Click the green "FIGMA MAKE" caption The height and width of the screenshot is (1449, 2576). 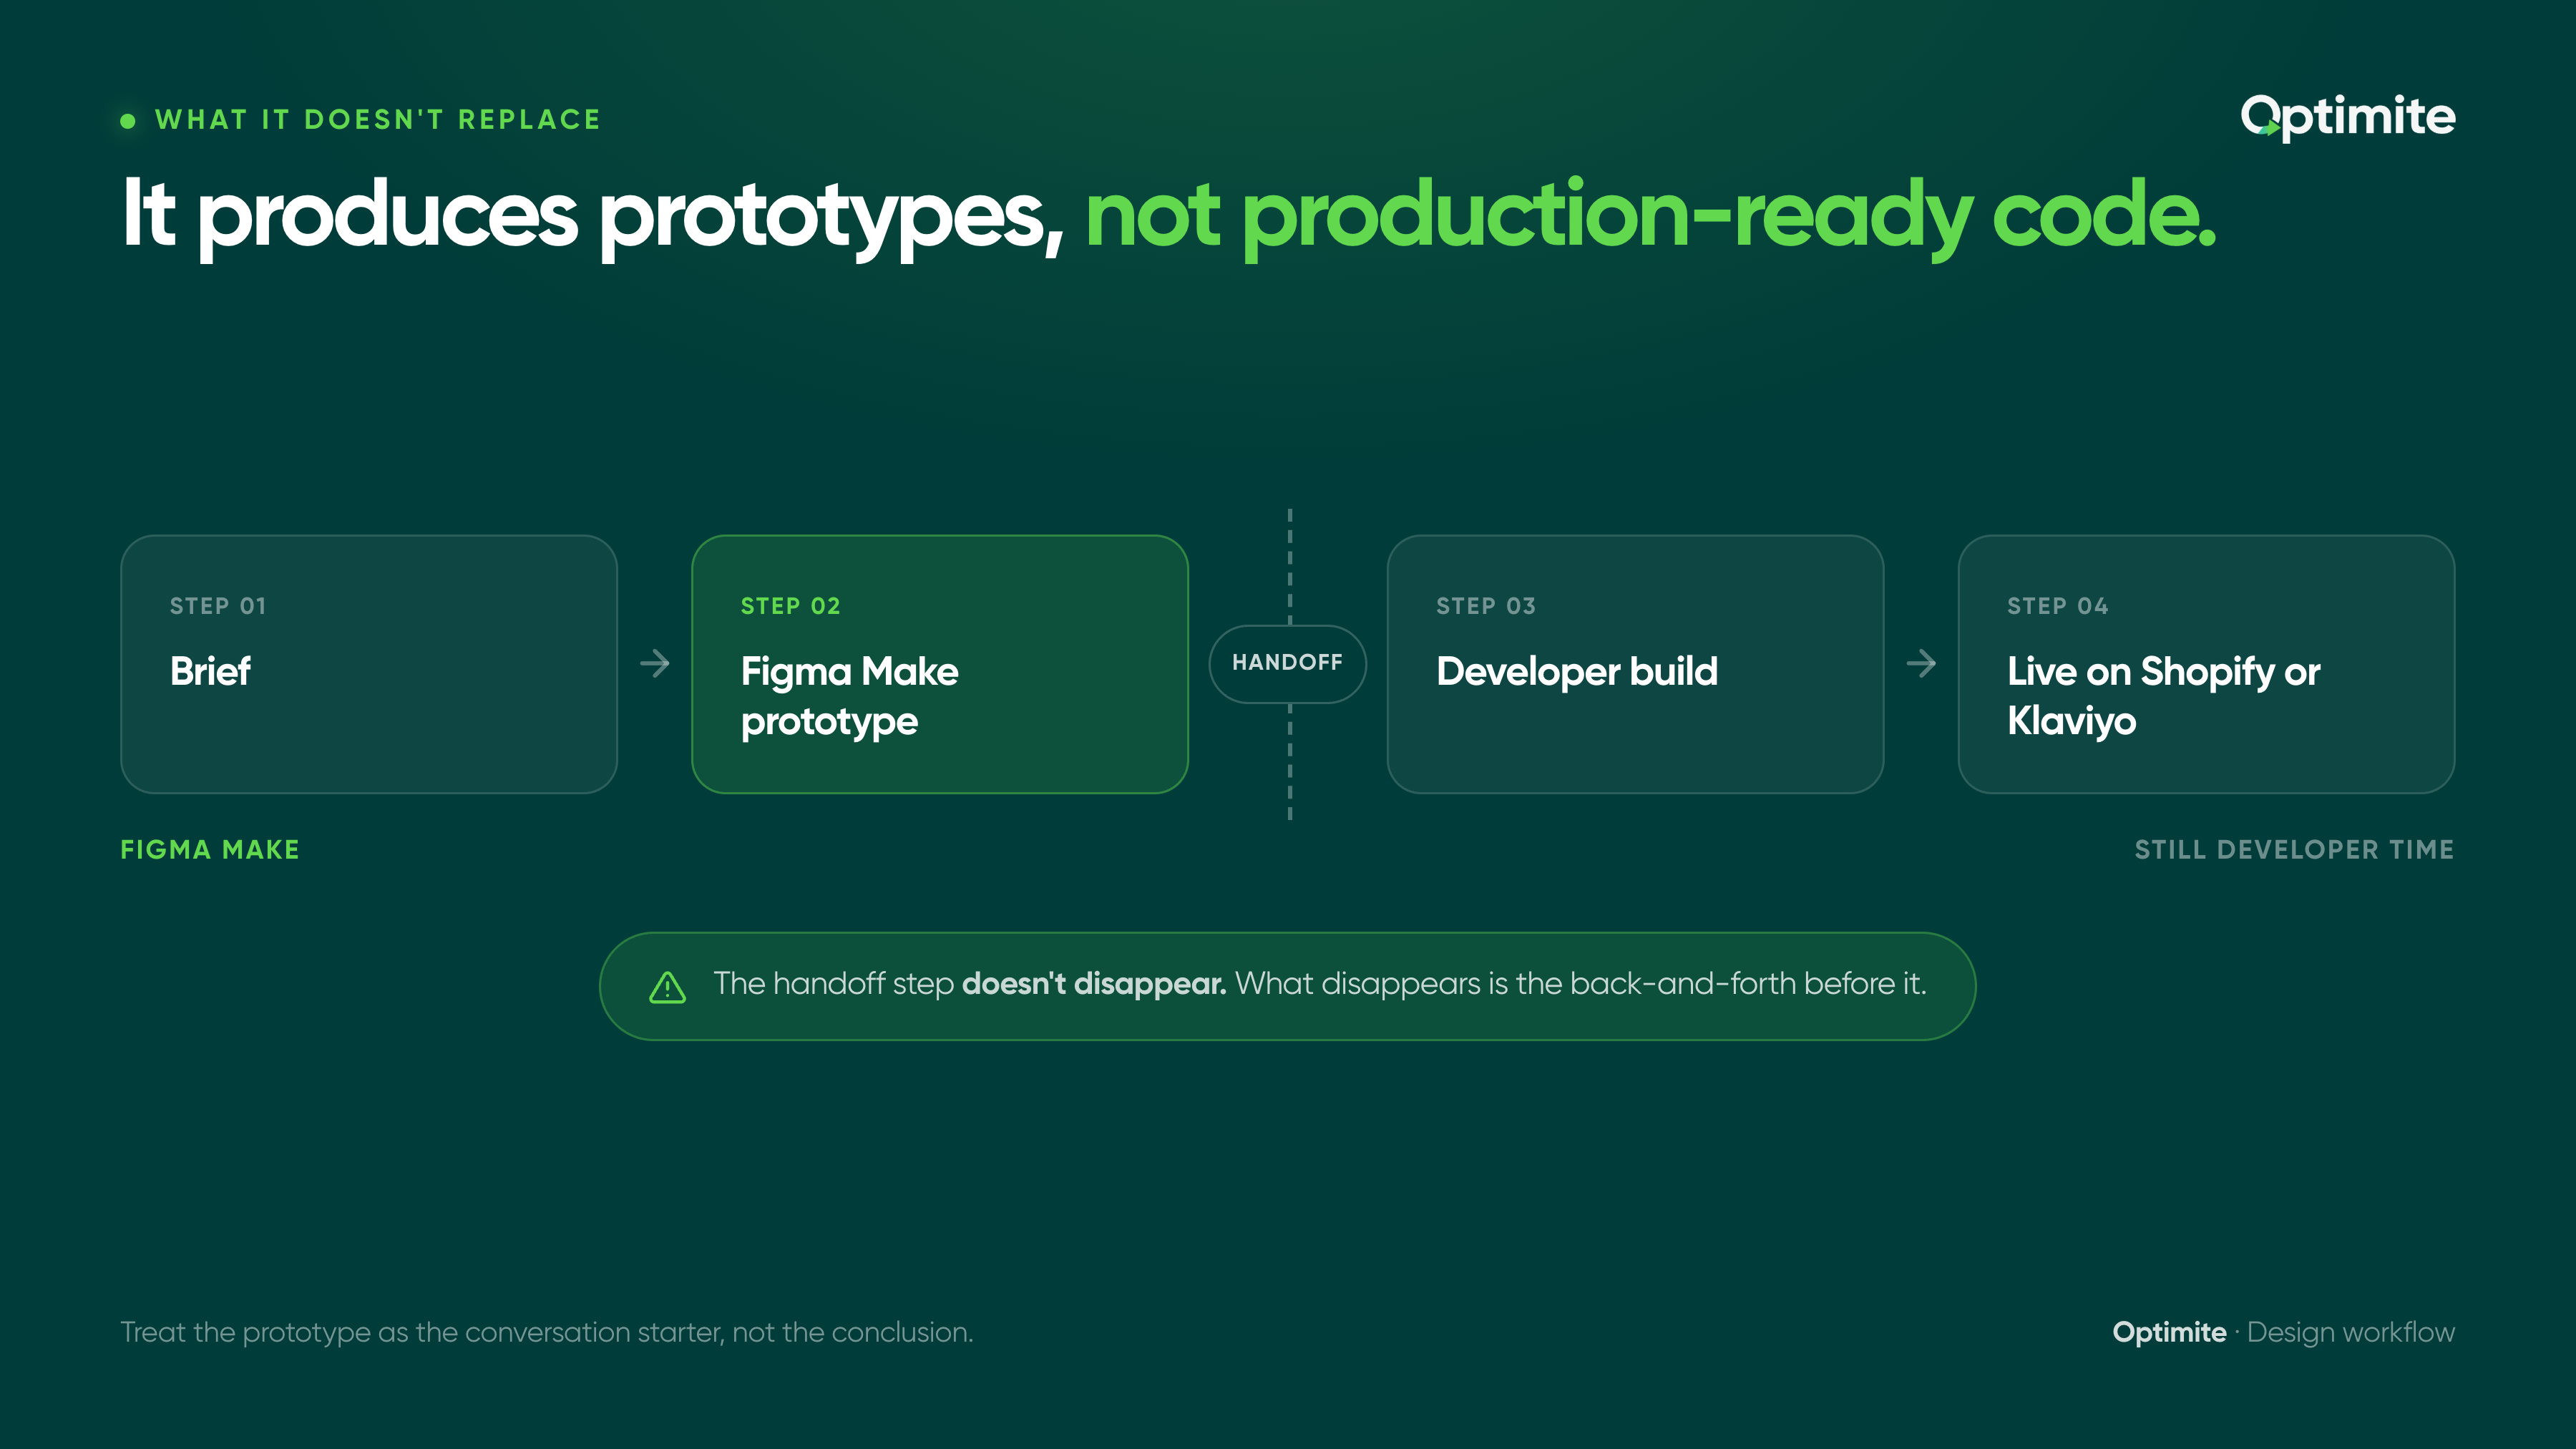210,850
